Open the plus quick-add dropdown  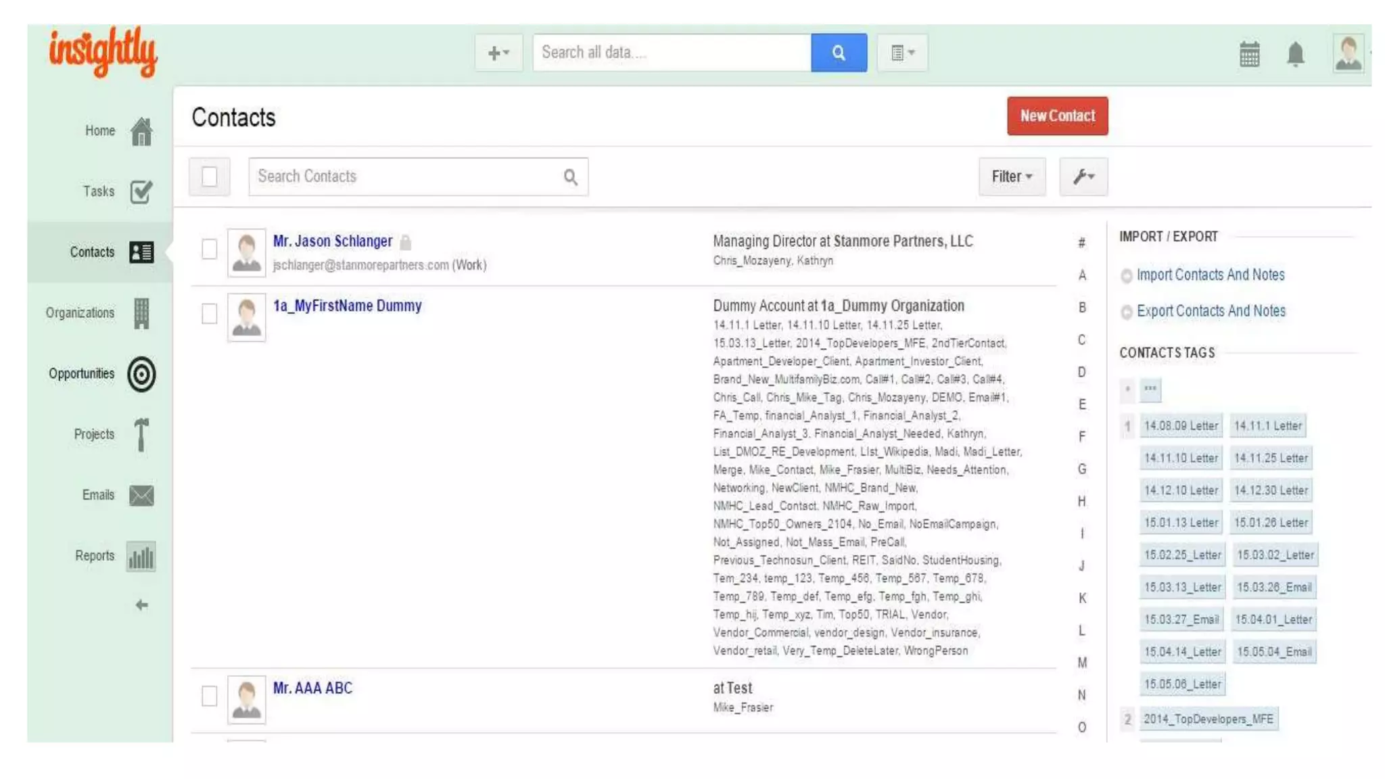coord(498,53)
